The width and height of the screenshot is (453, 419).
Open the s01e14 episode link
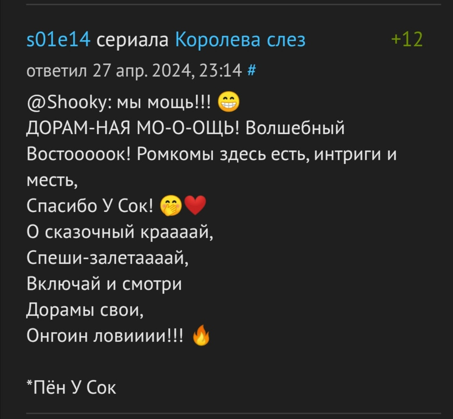click(59, 40)
